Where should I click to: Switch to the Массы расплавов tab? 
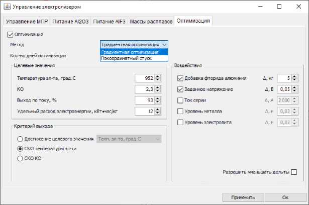(x=151, y=22)
